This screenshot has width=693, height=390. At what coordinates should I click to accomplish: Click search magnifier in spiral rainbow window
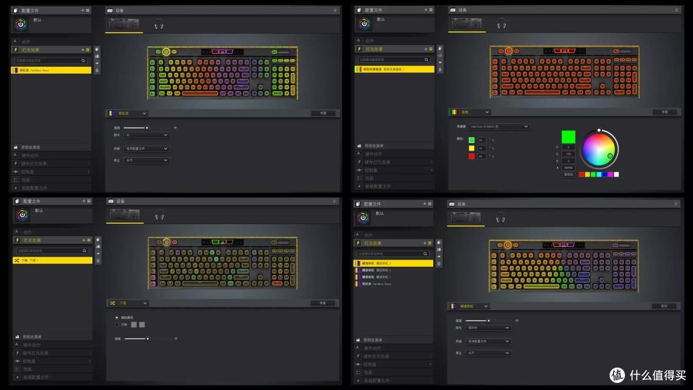tap(425, 254)
